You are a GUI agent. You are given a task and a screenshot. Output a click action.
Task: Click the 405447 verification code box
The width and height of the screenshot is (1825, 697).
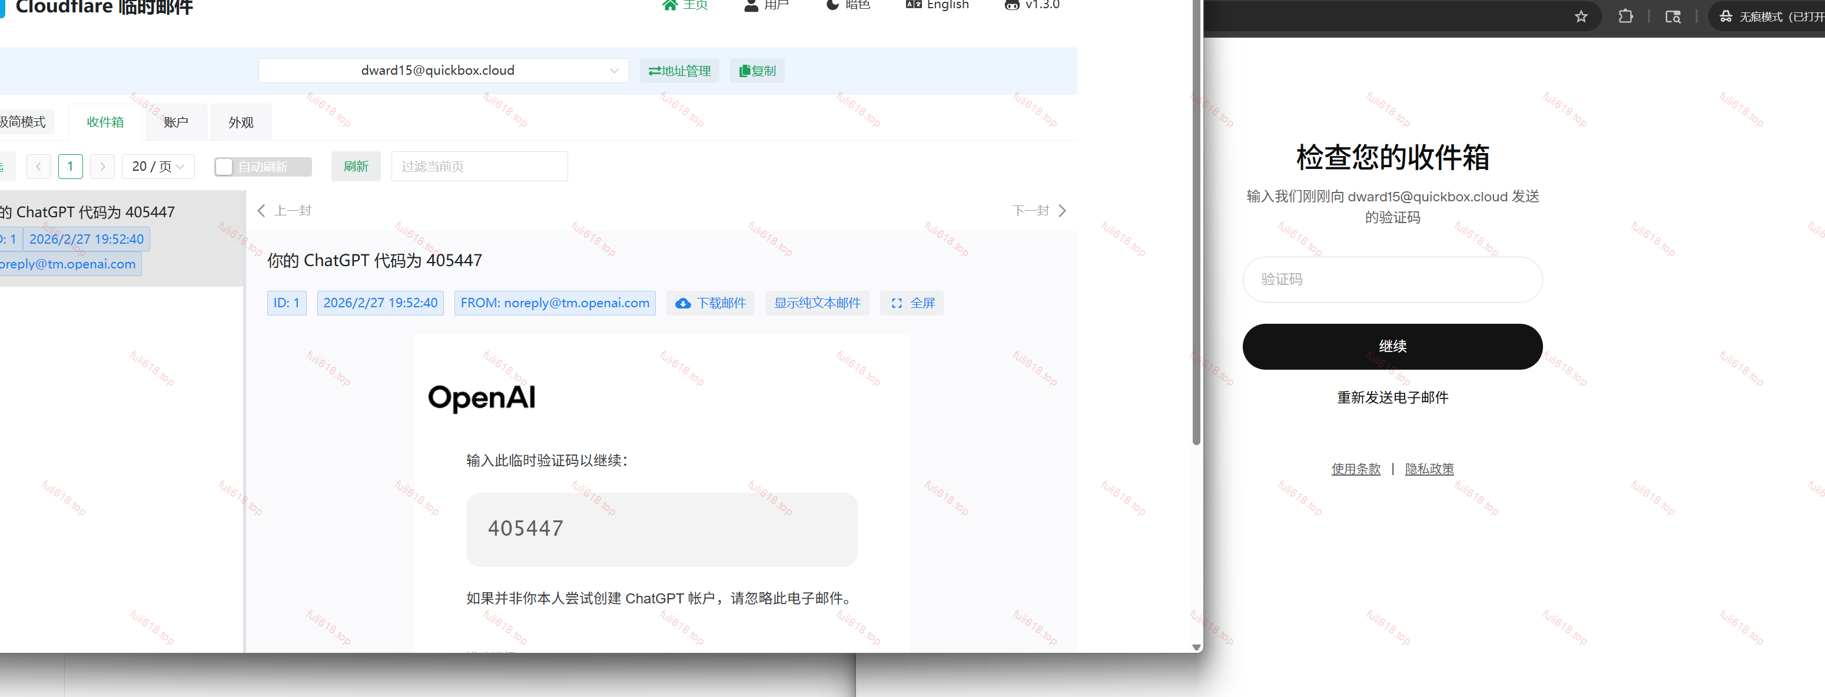tap(662, 529)
